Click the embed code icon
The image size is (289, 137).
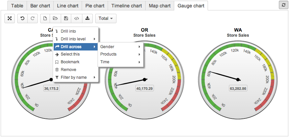point(77,18)
